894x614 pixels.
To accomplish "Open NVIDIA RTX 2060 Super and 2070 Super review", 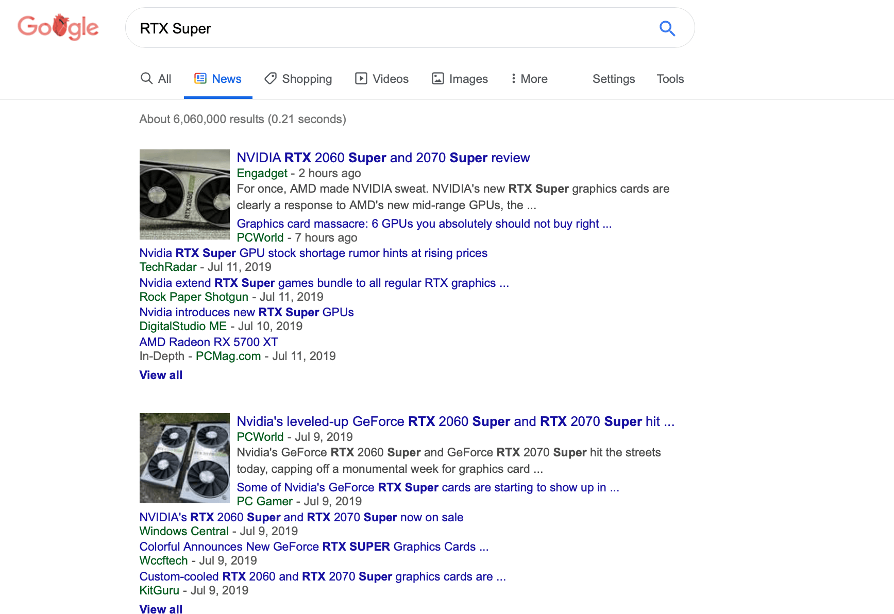I will [383, 158].
